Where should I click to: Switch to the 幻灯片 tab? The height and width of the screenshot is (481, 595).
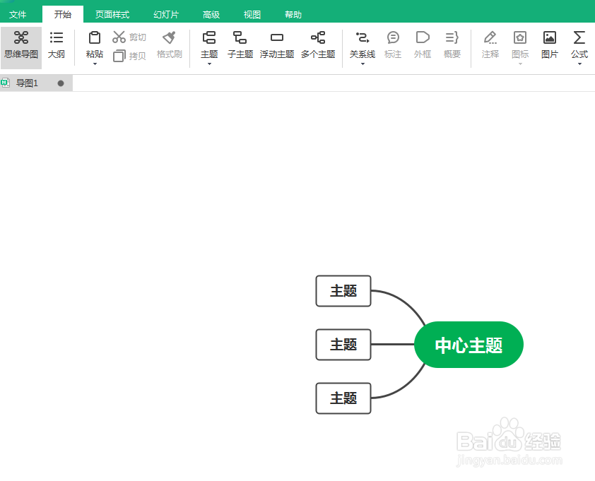166,14
